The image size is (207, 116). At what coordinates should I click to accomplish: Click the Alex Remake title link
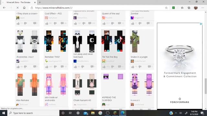coord(22,100)
